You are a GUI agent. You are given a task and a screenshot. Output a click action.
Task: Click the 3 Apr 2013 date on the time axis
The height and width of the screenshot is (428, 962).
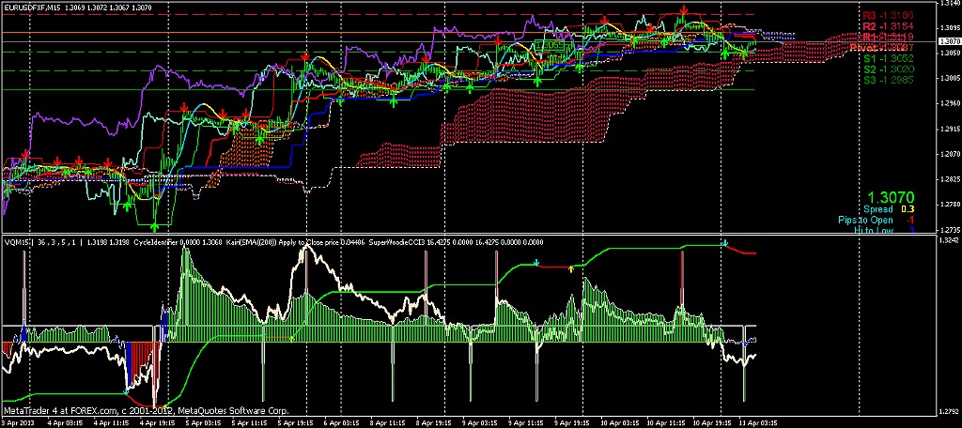pos(21,423)
